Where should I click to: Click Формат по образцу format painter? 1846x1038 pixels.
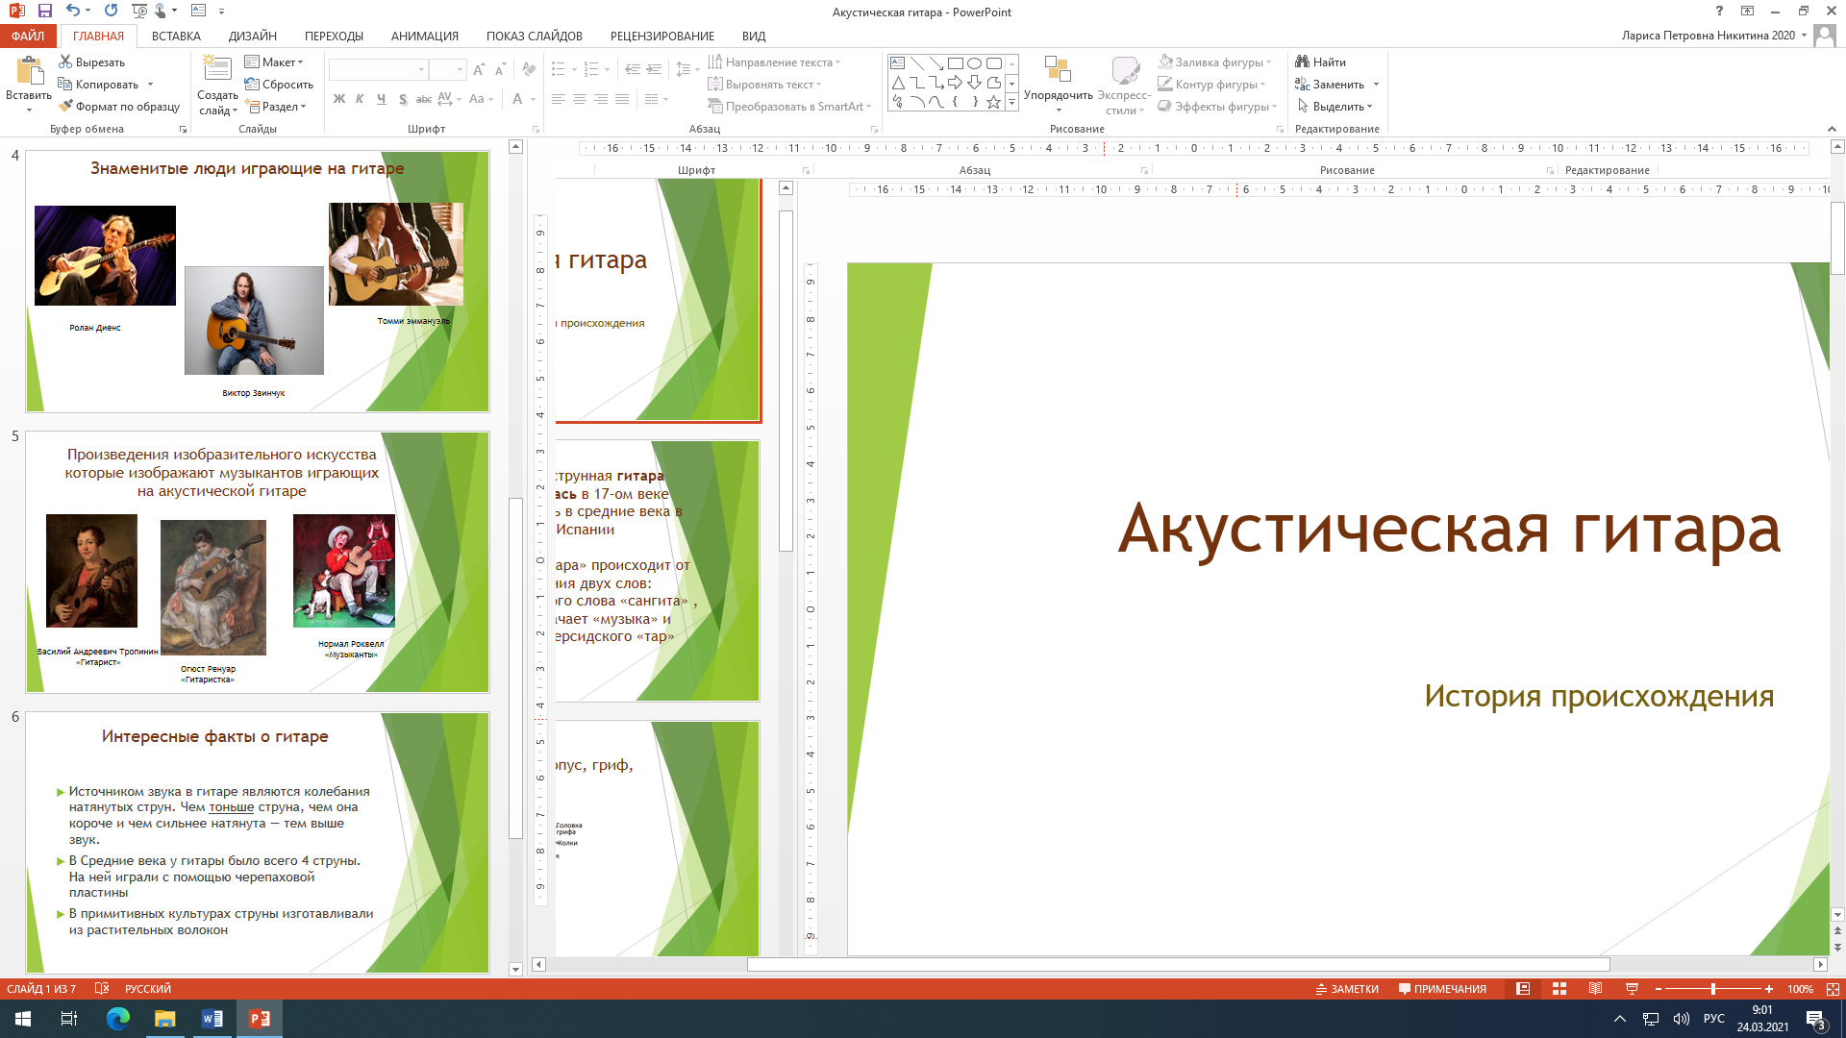click(119, 107)
